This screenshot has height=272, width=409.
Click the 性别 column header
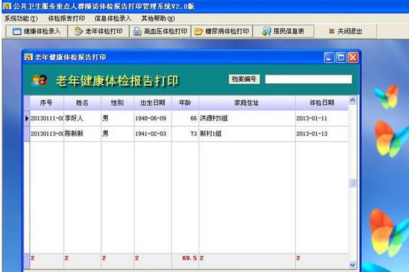tap(117, 103)
